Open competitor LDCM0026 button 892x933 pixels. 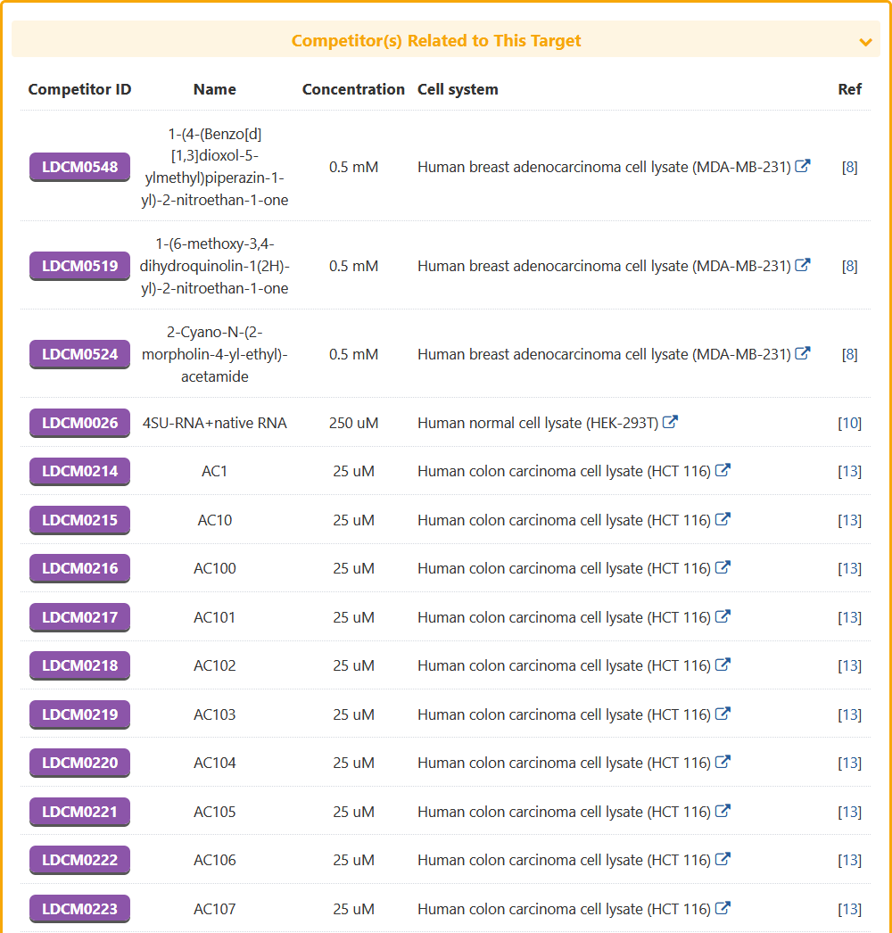(x=79, y=423)
